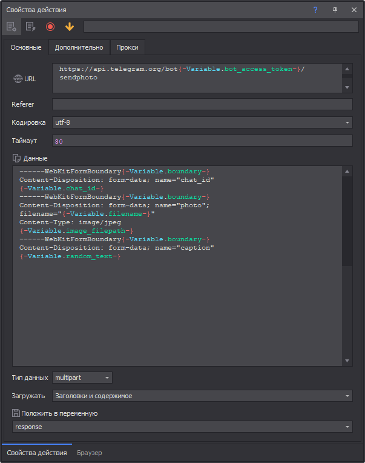Switch to the Дополнительно tab
Screen dimensions: 365x463
[x=79, y=47]
